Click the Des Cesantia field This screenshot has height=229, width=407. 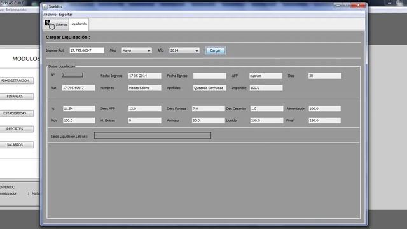266,109
